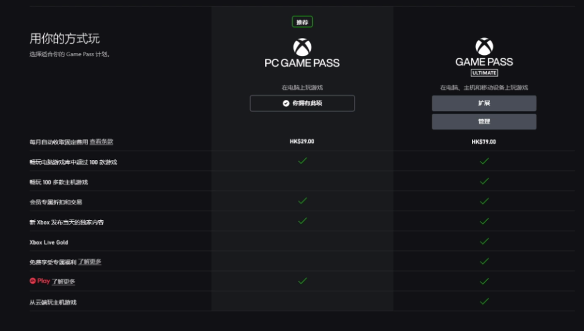This screenshot has height=331, width=584.
Task: Click the ULTIMATE label under Game Pass
Action: [x=484, y=73]
